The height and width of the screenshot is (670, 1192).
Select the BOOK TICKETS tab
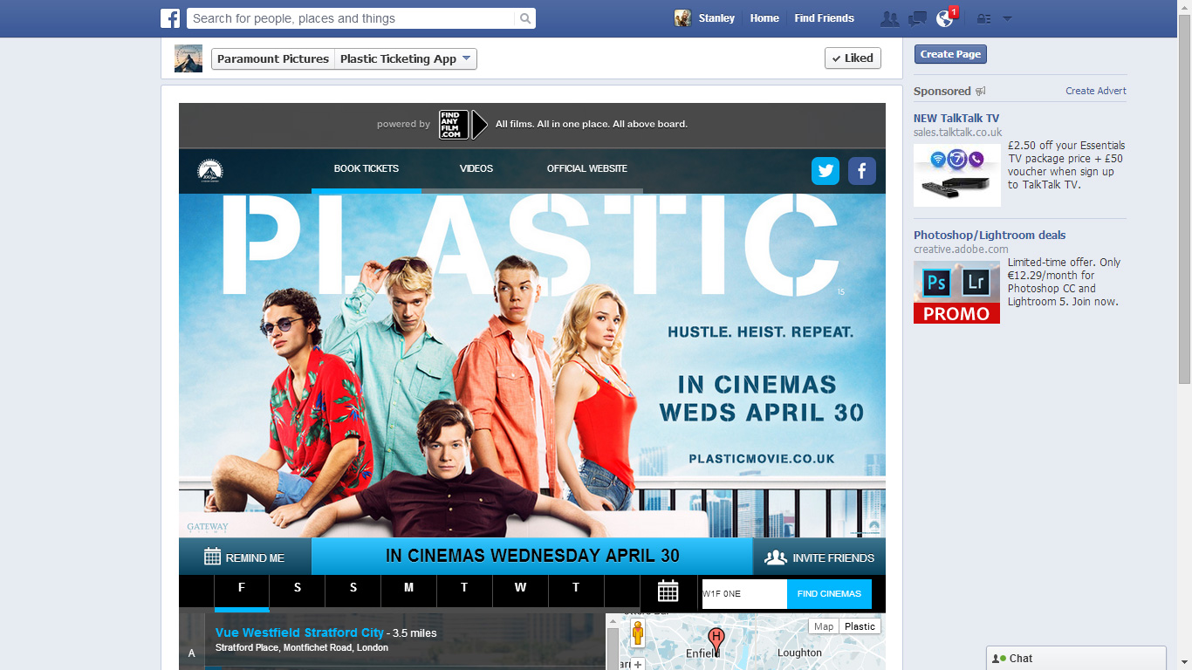pos(367,169)
